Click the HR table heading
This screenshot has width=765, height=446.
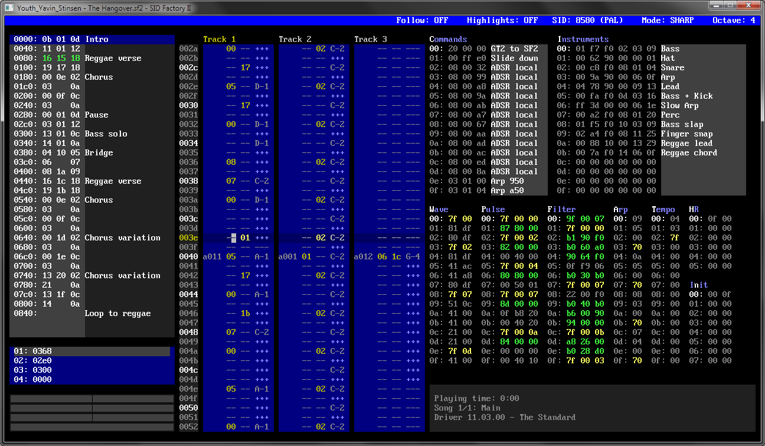[x=694, y=209]
